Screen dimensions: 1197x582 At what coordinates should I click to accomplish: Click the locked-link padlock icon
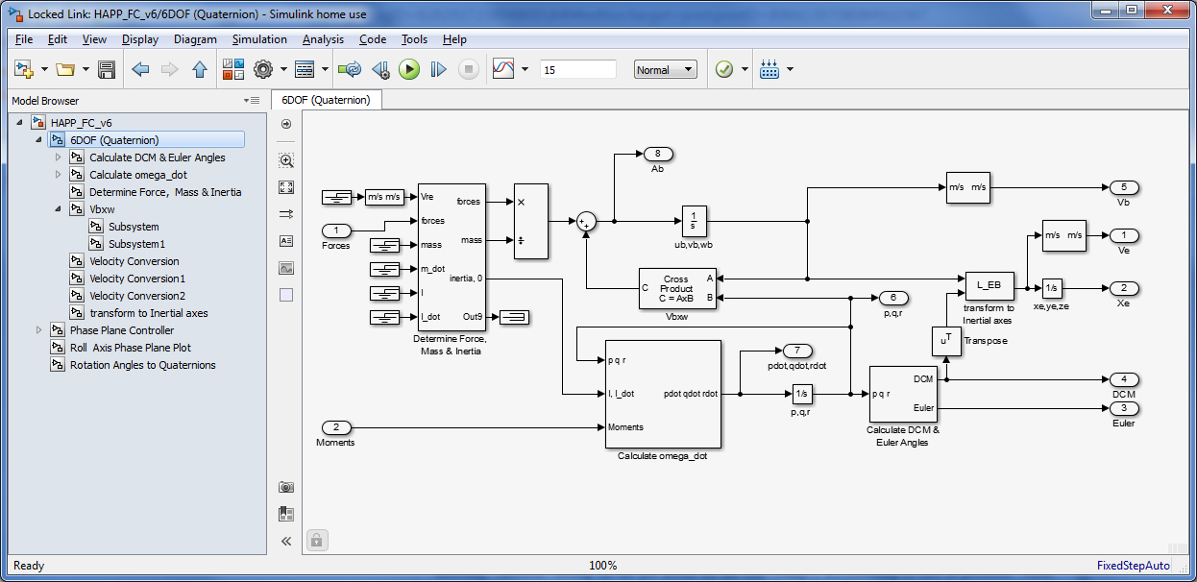[x=318, y=540]
